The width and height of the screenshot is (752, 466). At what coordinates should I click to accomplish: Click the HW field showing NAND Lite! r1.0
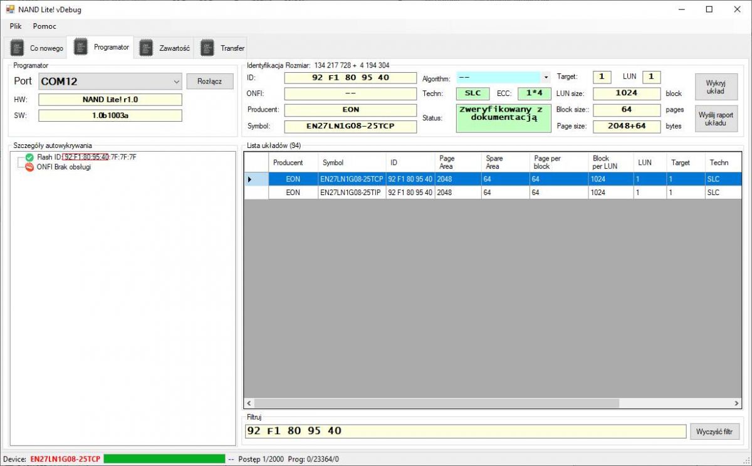110,100
